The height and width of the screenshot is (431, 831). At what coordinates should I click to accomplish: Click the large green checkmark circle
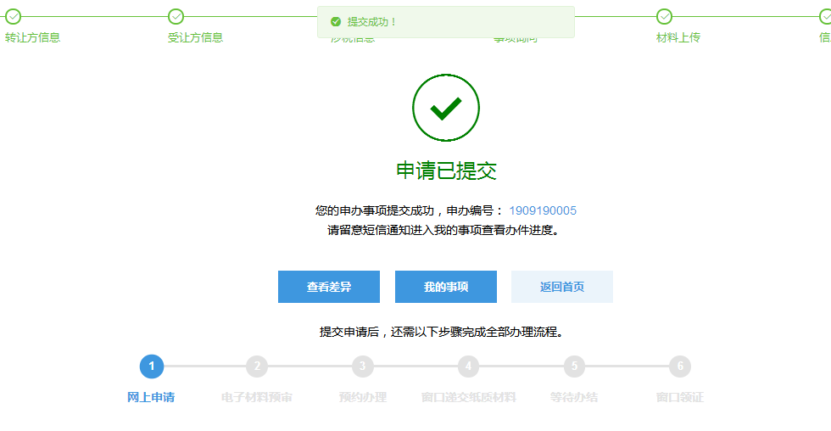tap(446, 108)
